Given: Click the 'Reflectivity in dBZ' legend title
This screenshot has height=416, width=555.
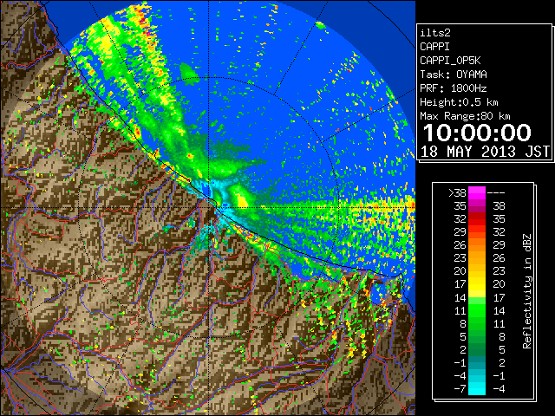Looking at the screenshot, I should pyautogui.click(x=527, y=291).
